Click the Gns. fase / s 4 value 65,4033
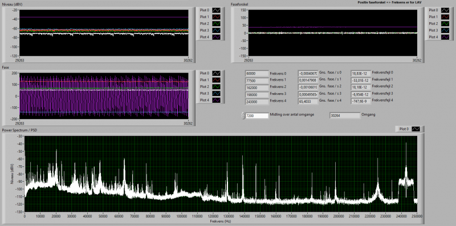 [308, 102]
